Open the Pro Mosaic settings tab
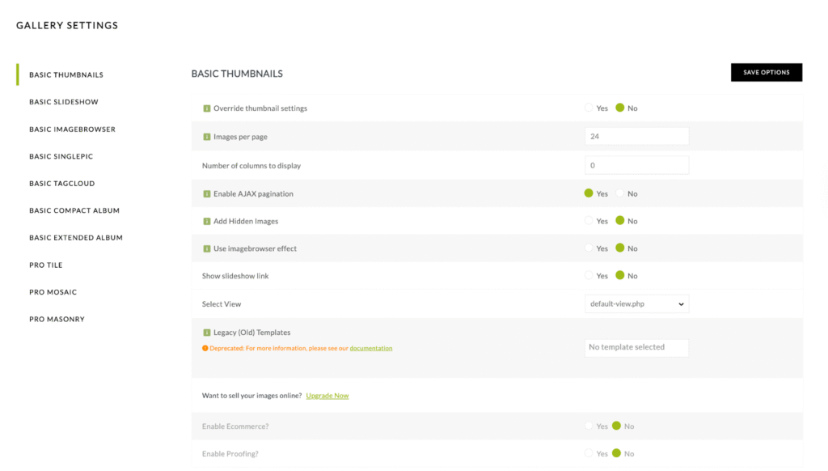The height and width of the screenshot is (471, 828). pyautogui.click(x=53, y=292)
